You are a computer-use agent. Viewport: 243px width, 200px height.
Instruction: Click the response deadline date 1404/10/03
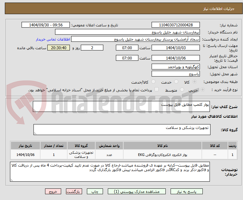[x=176, y=48]
